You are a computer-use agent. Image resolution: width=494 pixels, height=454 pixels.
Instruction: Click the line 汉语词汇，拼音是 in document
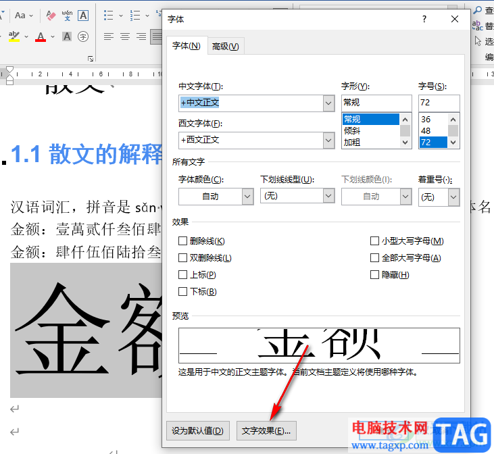click(x=86, y=207)
